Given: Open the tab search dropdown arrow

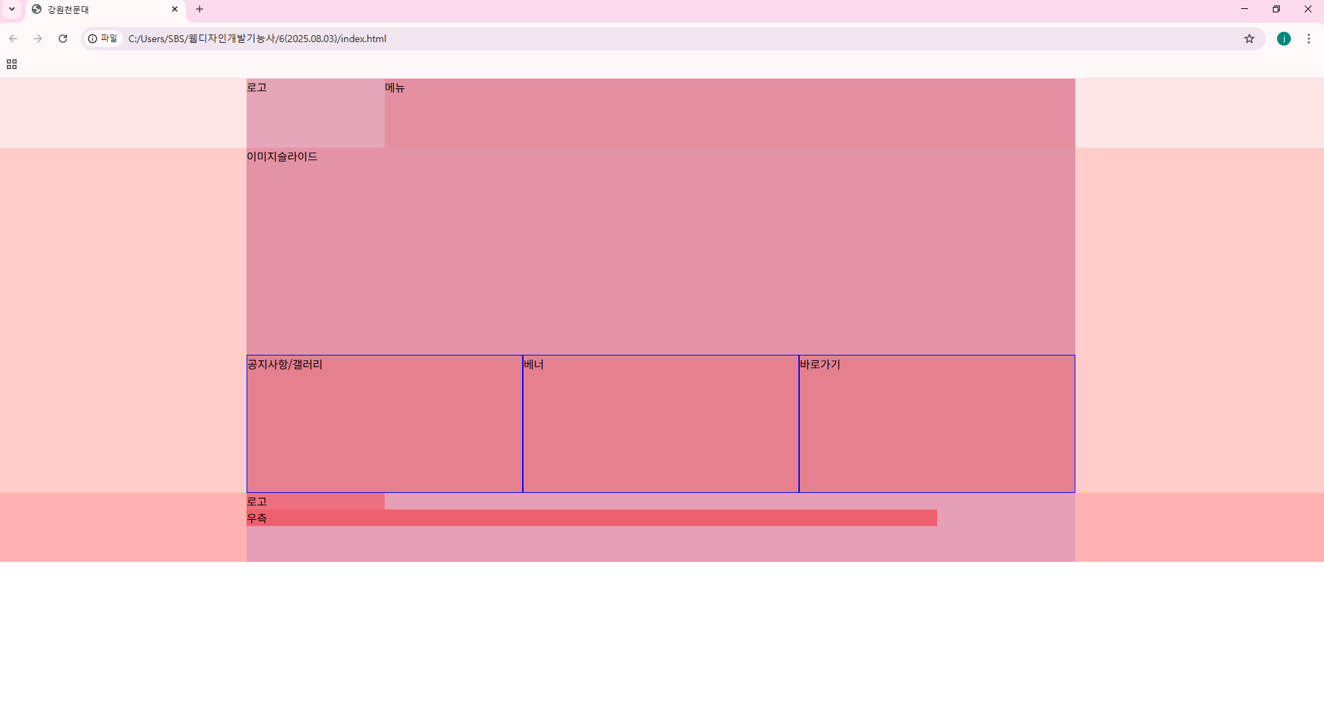Looking at the screenshot, I should click(x=12, y=9).
